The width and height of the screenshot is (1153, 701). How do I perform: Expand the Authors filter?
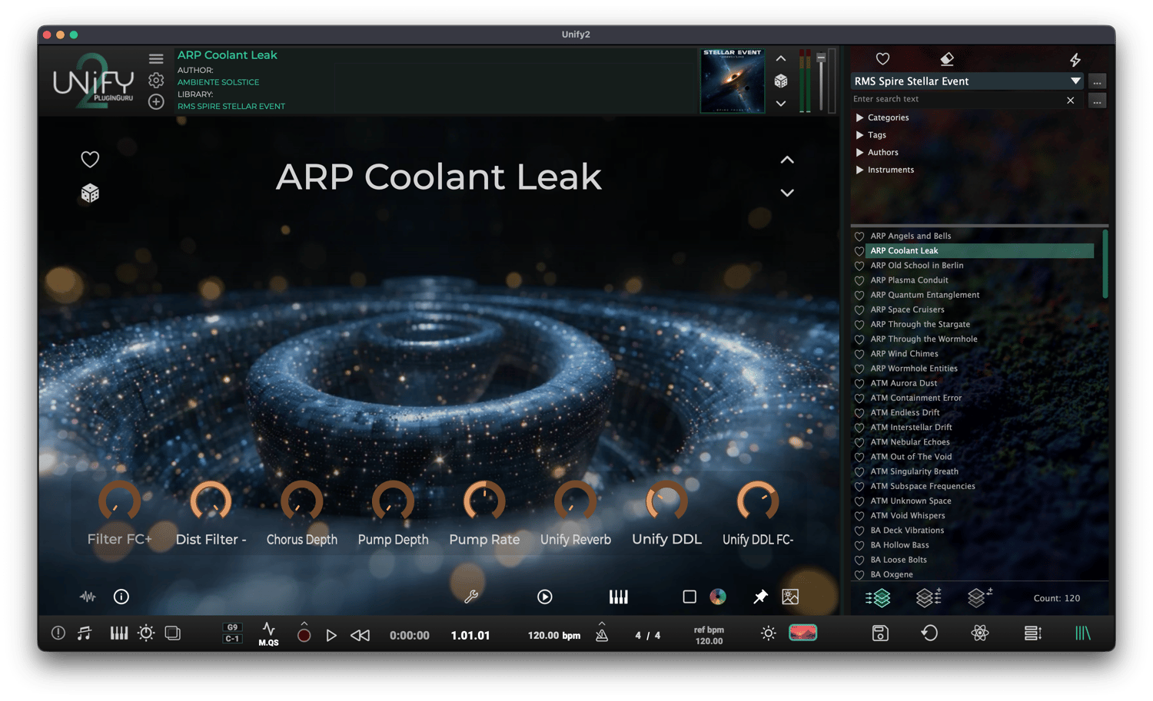pyautogui.click(x=859, y=153)
